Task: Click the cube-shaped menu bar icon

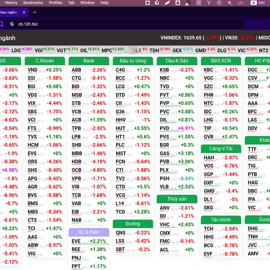Action: tap(157, 3)
